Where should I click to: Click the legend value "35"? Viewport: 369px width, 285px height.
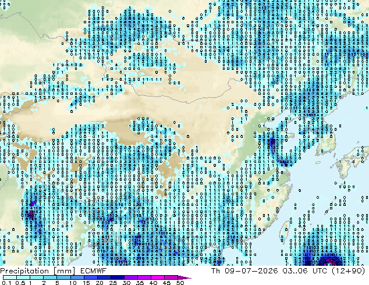[x=140, y=283]
